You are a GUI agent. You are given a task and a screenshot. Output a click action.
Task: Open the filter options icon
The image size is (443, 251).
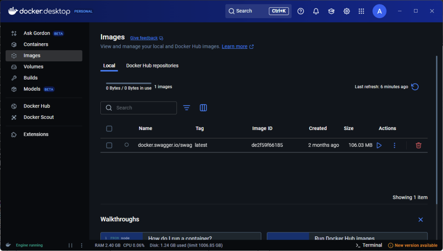(186, 108)
